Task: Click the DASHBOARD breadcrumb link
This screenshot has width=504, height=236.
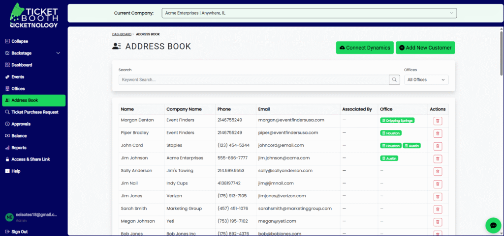Action: pos(122,34)
